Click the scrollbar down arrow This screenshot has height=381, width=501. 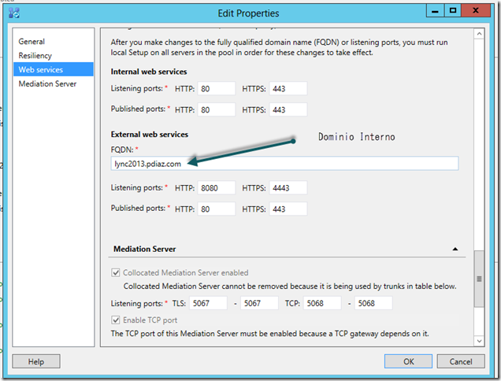[x=478, y=339]
